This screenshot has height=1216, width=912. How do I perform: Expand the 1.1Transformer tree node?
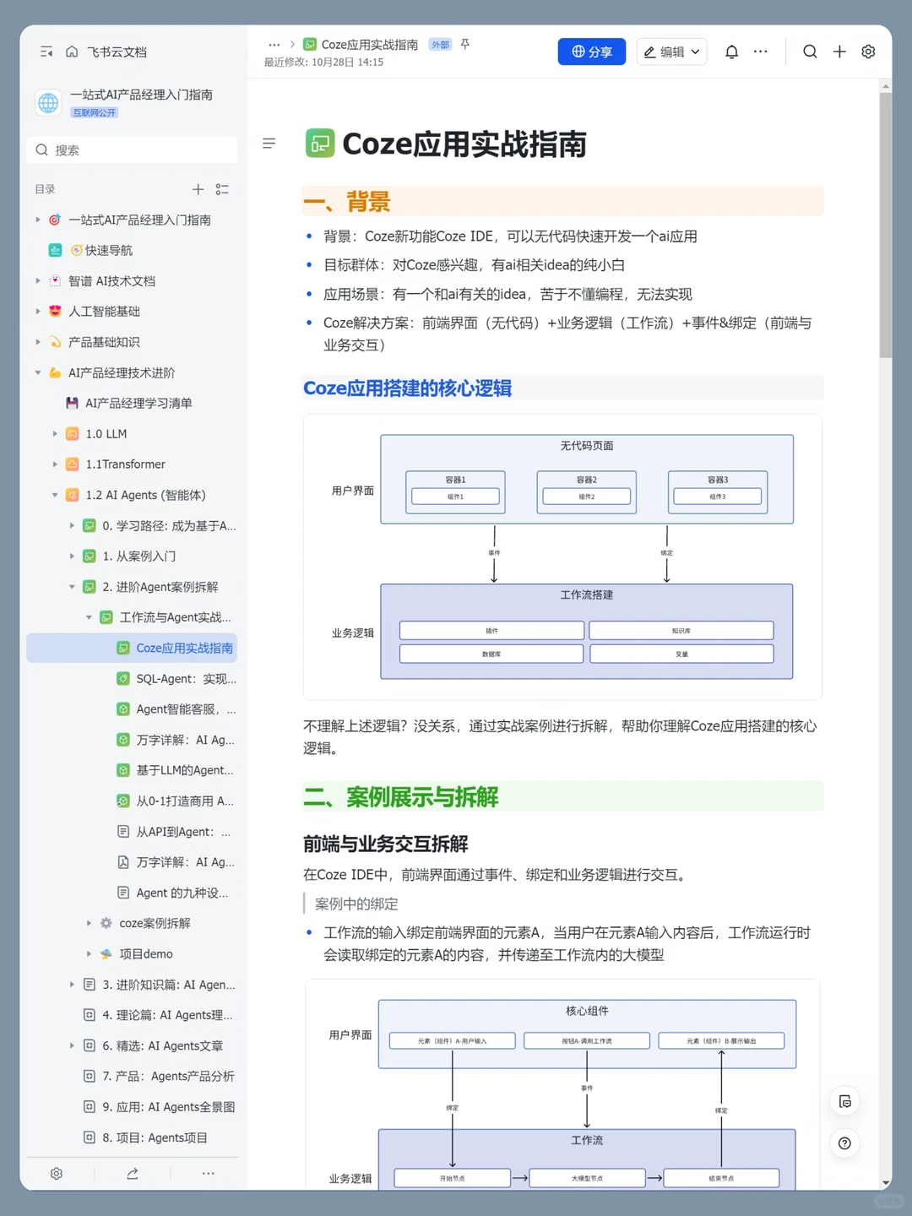[x=55, y=464]
